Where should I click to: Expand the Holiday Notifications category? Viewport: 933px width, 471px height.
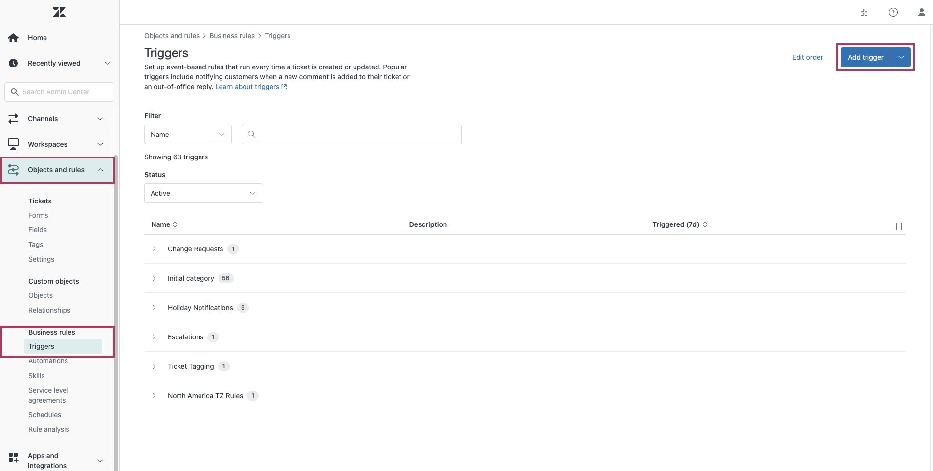(154, 308)
